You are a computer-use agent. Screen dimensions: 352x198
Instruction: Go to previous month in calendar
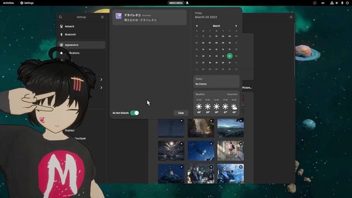(x=197, y=26)
